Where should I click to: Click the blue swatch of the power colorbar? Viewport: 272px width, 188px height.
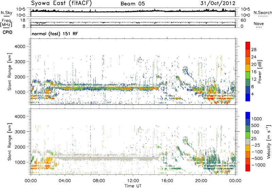click(248, 97)
